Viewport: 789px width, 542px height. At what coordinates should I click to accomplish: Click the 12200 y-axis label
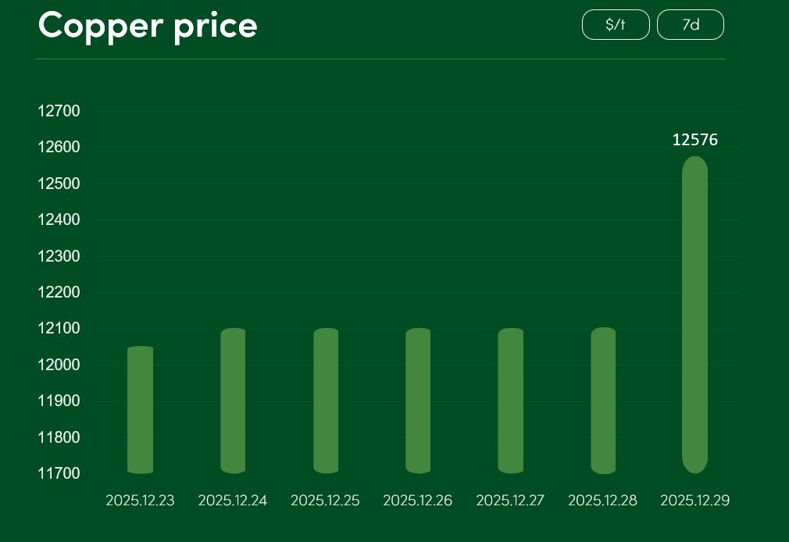click(x=59, y=292)
